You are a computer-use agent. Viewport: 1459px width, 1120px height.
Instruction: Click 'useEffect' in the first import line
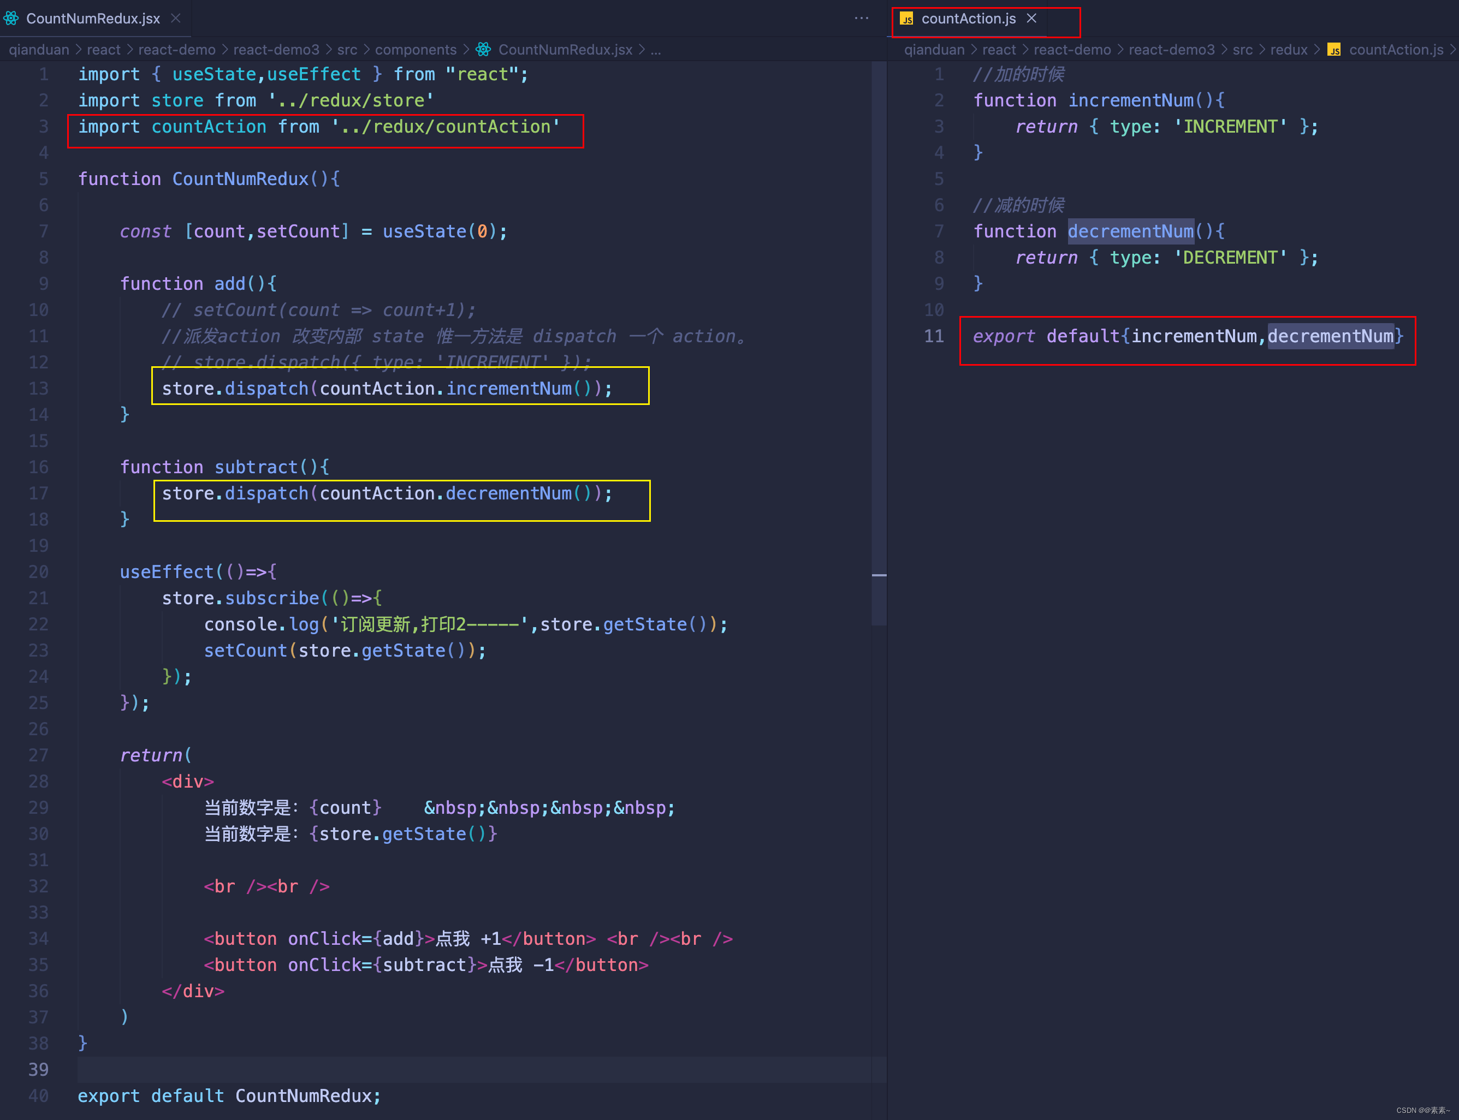pos(314,74)
